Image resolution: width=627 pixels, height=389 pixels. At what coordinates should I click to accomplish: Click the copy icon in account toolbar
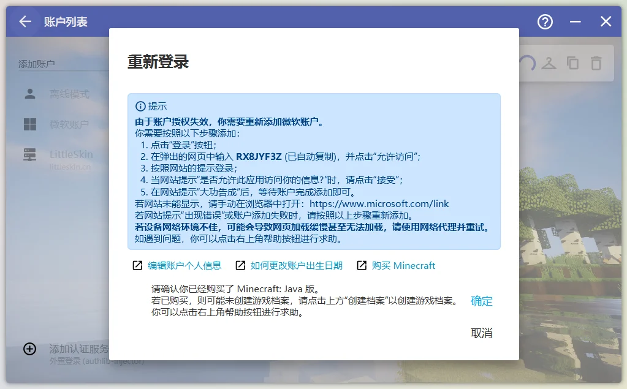click(x=572, y=62)
